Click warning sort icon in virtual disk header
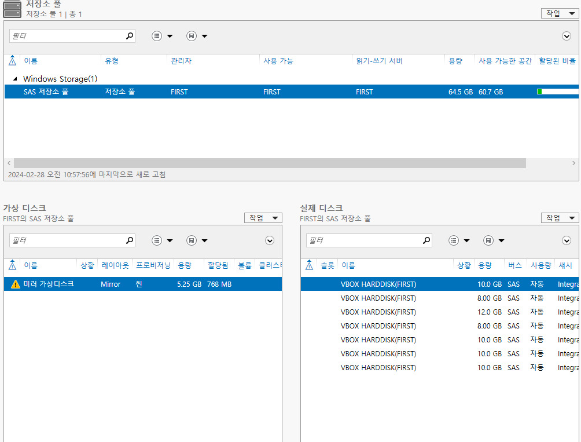 point(12,265)
